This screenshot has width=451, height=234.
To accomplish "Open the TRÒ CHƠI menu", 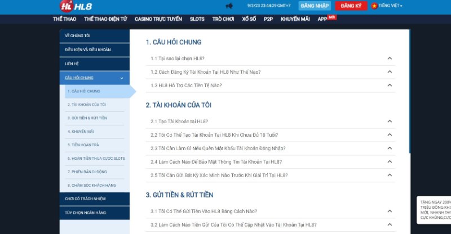I will pyautogui.click(x=223, y=19).
